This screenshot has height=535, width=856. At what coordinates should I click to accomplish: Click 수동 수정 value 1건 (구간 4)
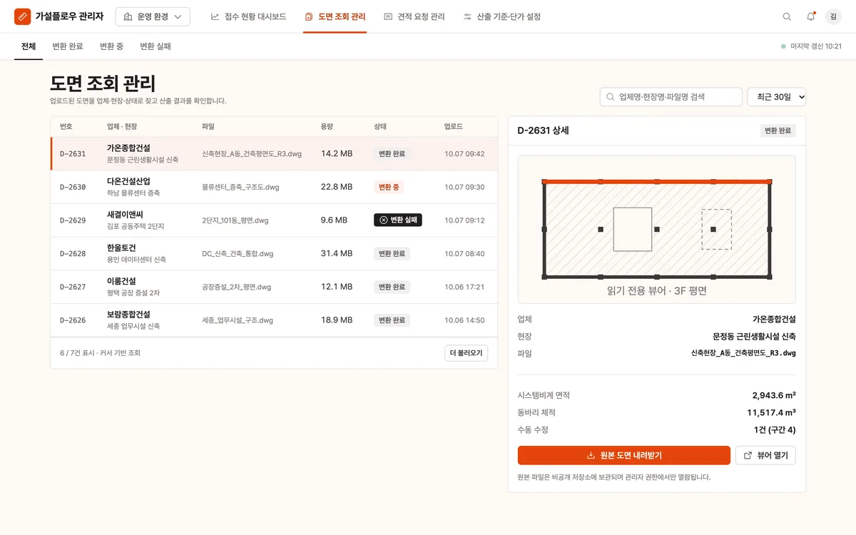[x=775, y=429]
